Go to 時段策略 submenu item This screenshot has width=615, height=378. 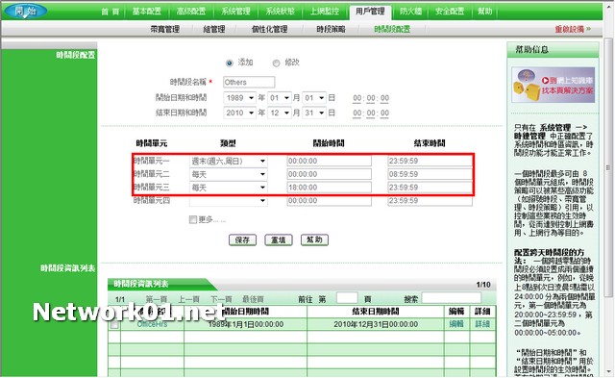[331, 29]
